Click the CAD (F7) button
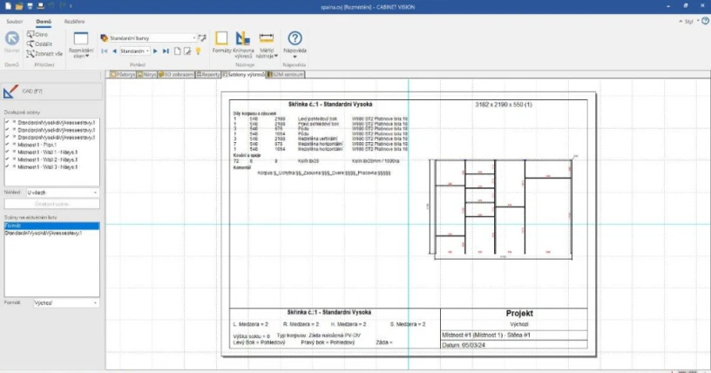 coord(51,92)
